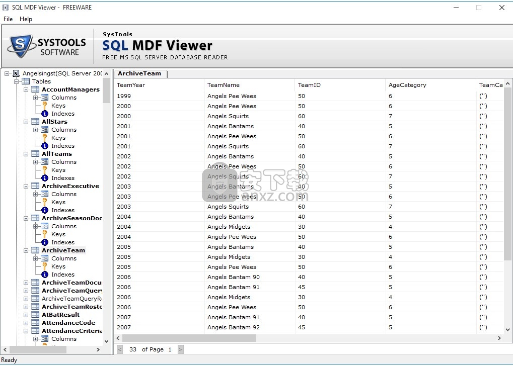
Task: Sort by the TeamYear column header
Action: click(x=159, y=85)
